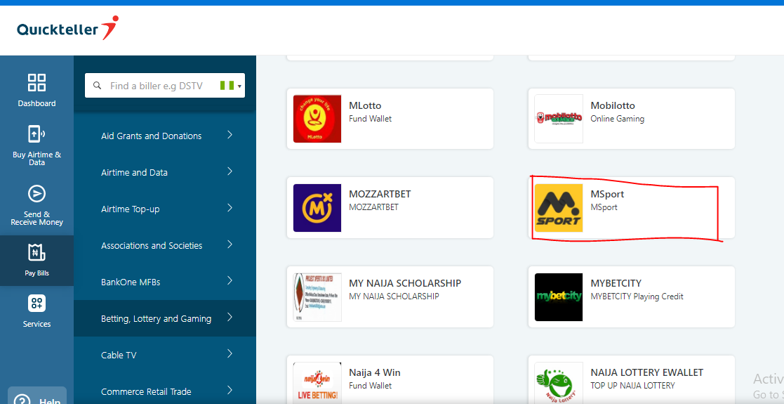The width and height of the screenshot is (784, 404).
Task: Select Aid Grants and Donations category
Action: pyautogui.click(x=165, y=136)
